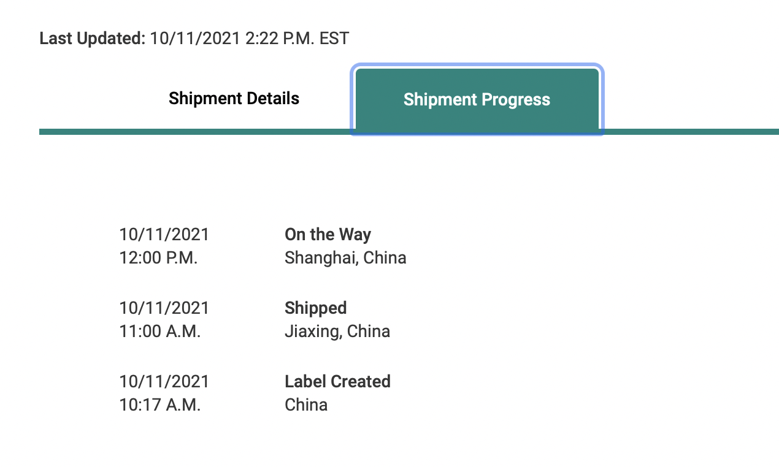Click China location under Label Created

point(306,404)
